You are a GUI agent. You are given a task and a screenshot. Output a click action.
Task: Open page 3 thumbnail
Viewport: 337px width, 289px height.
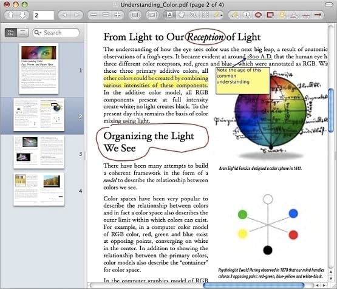click(39, 152)
